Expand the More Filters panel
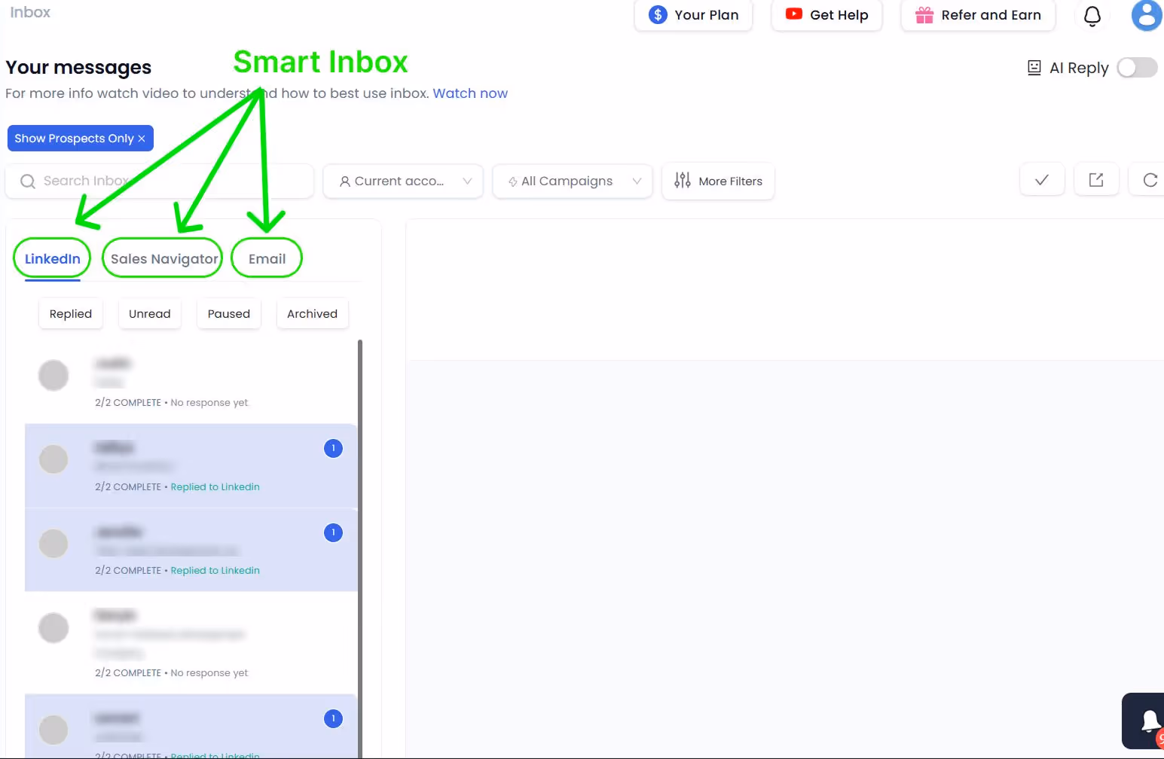This screenshot has width=1164, height=759. point(717,181)
